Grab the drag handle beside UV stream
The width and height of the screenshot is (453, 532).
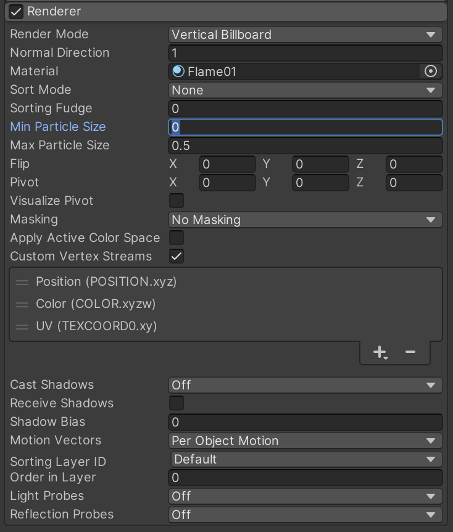click(22, 326)
